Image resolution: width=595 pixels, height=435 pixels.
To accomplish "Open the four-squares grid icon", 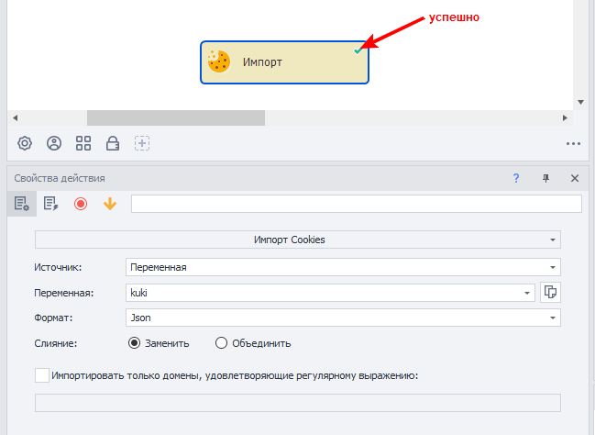I will [x=83, y=143].
